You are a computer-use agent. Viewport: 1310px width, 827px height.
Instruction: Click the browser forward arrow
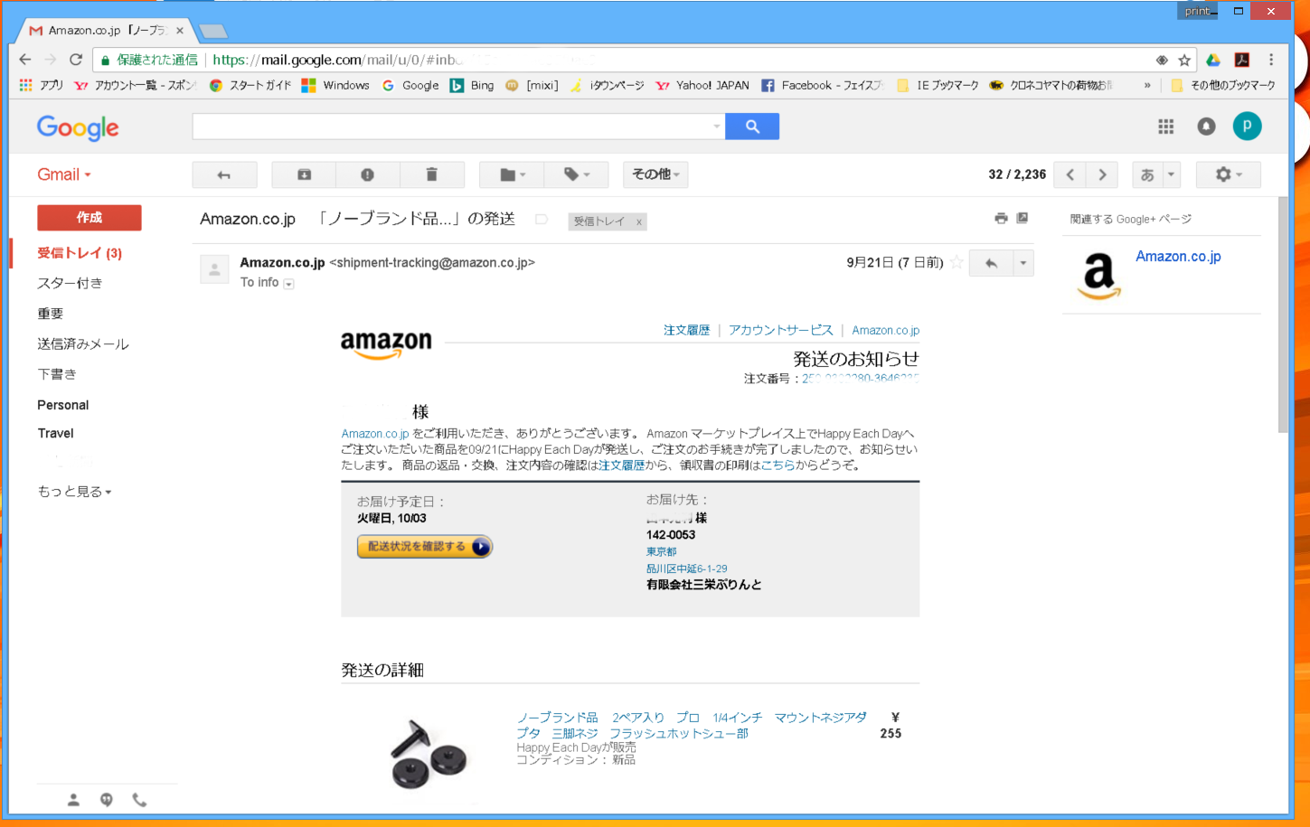point(51,60)
